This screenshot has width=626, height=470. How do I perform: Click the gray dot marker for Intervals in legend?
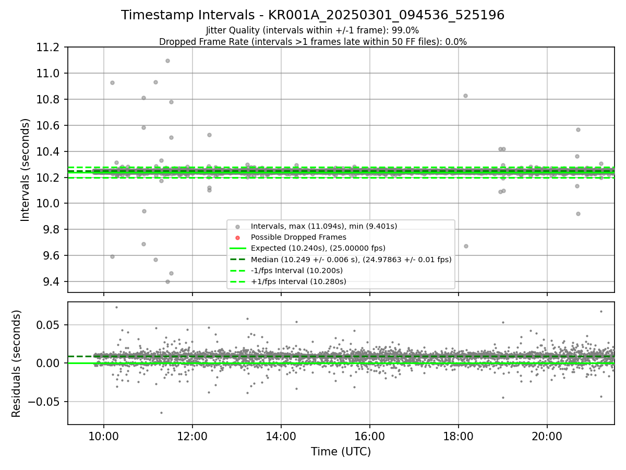coord(237,227)
